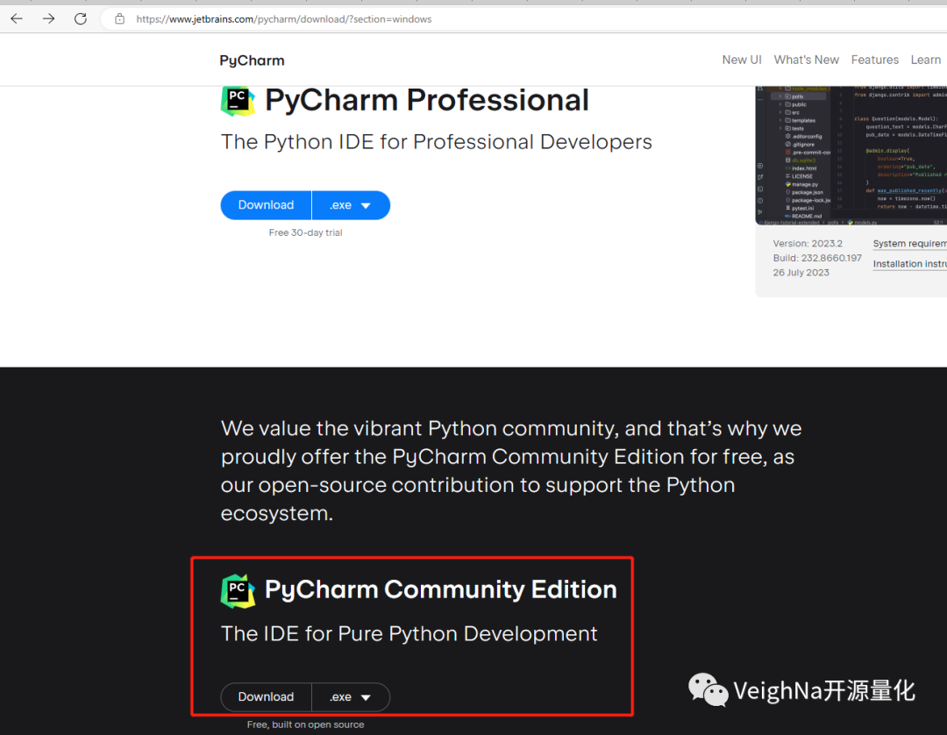Click the address bar URL
947x735 pixels.
point(283,18)
